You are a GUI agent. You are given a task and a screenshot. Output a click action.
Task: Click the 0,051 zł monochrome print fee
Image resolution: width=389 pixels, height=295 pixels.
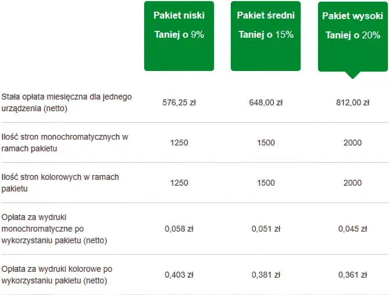point(266,229)
